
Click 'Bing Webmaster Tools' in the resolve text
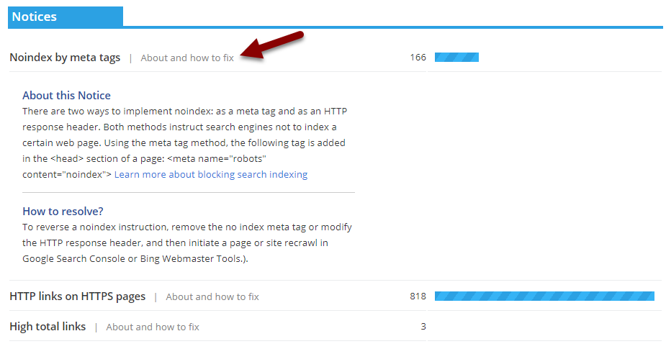pyautogui.click(x=193, y=258)
